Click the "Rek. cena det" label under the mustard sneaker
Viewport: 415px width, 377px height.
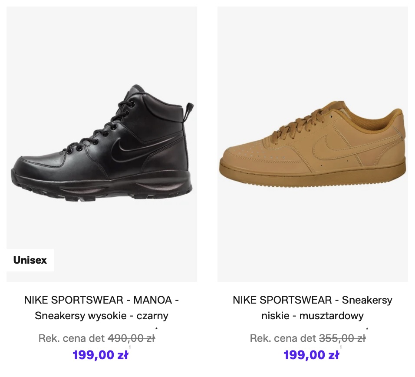(283, 338)
